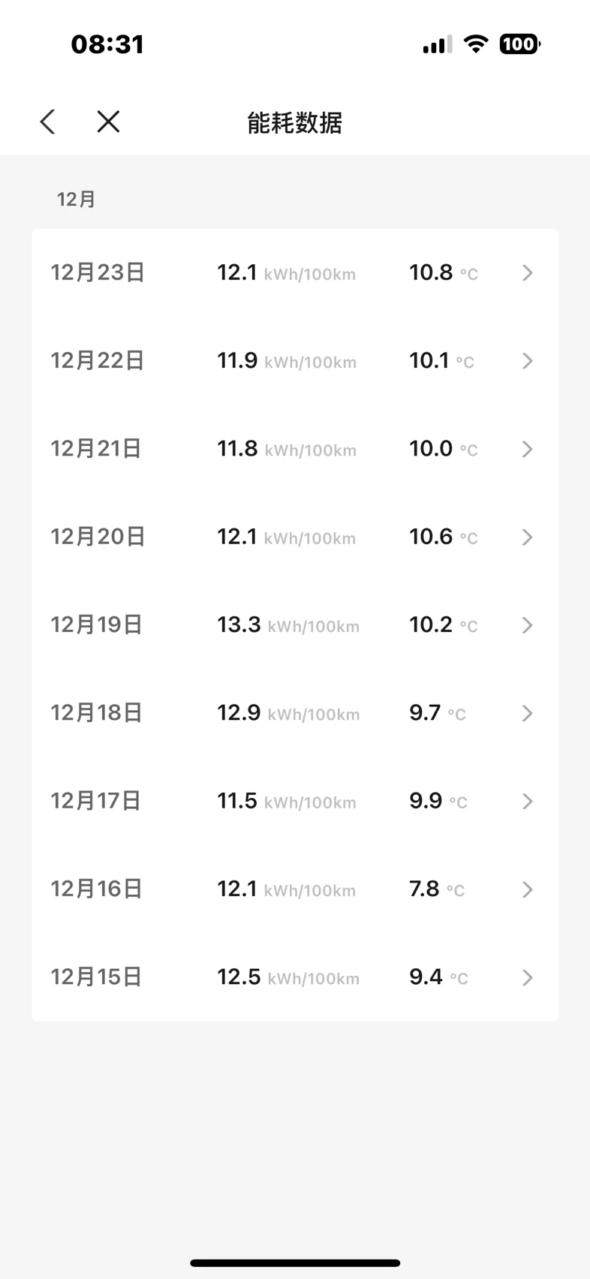
Task: Open the 12月16日 date label
Action: tap(96, 889)
